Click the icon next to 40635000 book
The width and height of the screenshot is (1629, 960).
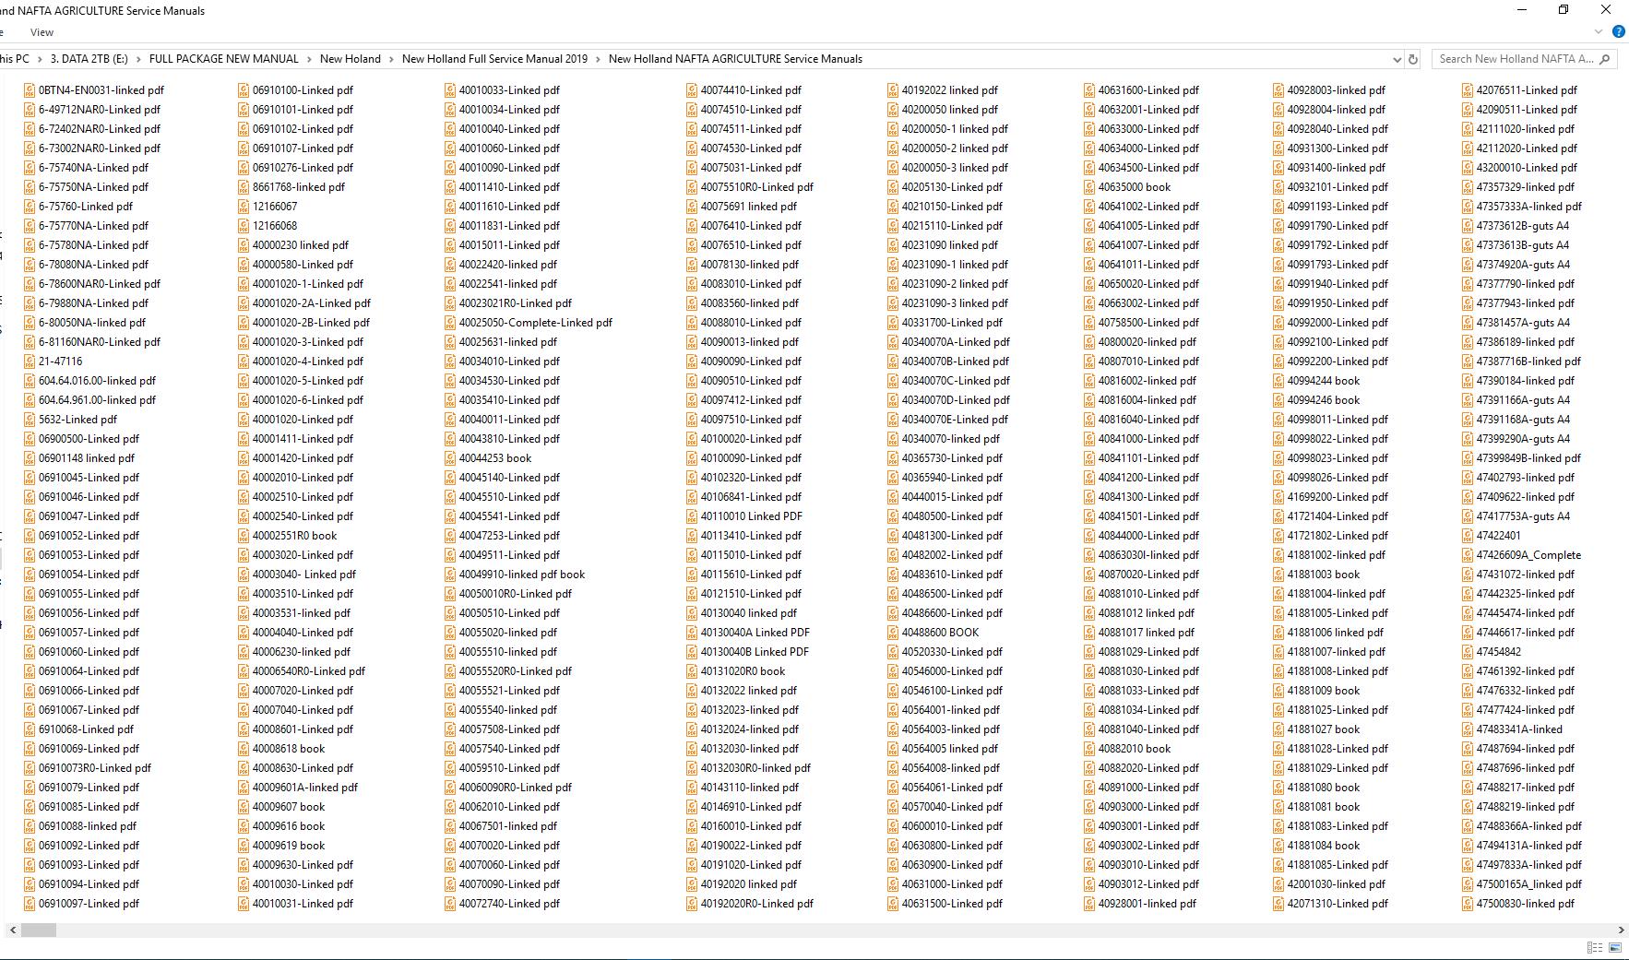tap(1089, 187)
